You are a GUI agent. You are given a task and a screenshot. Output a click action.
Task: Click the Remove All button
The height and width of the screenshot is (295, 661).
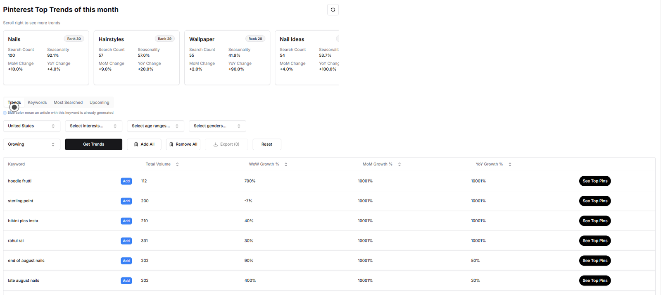183,144
